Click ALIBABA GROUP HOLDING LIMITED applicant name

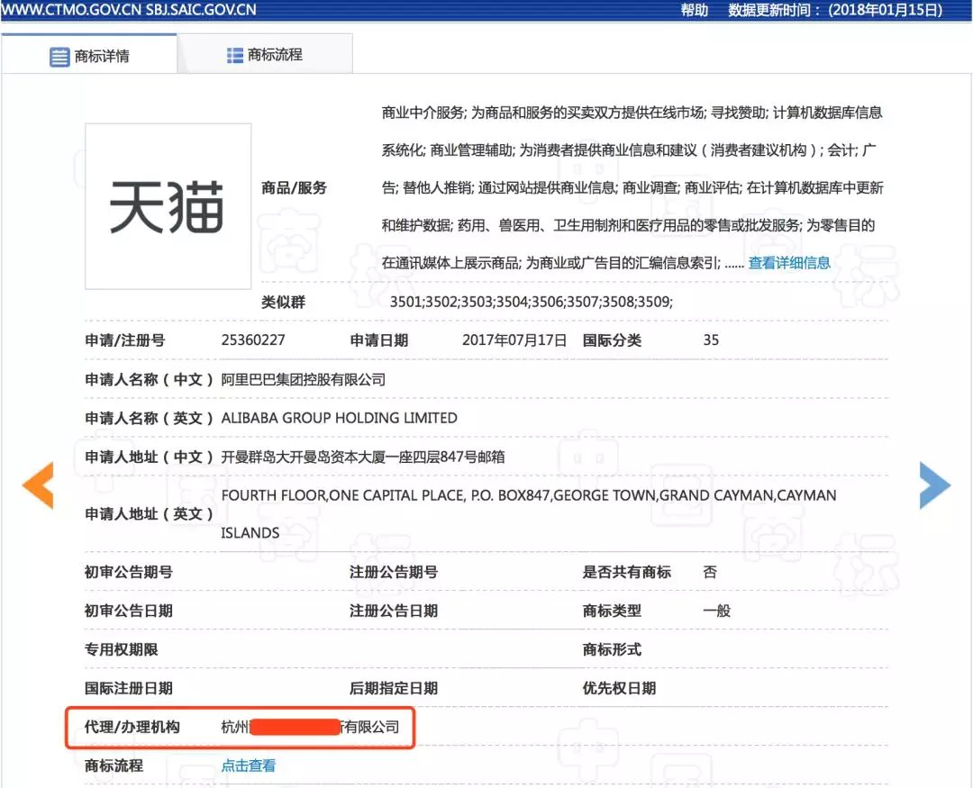pos(339,418)
